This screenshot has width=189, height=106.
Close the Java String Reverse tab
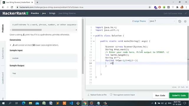click(x=32, y=2)
